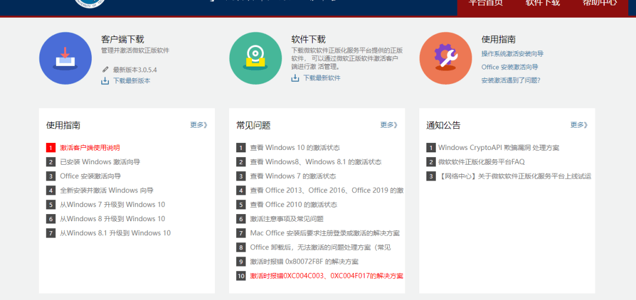Viewport: 636px width, 300px height.
Task: Expand 更多 in the 使用指南 panel
Action: [x=198, y=125]
